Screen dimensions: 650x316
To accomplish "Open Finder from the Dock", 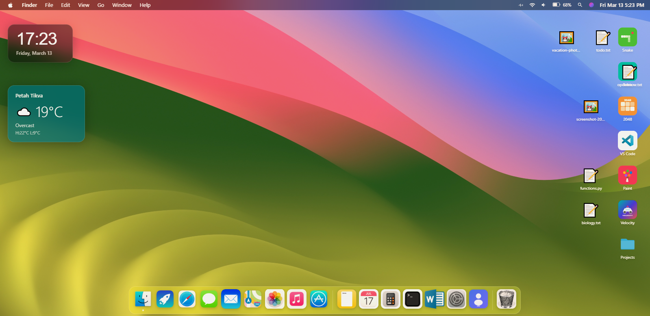I will (143, 300).
